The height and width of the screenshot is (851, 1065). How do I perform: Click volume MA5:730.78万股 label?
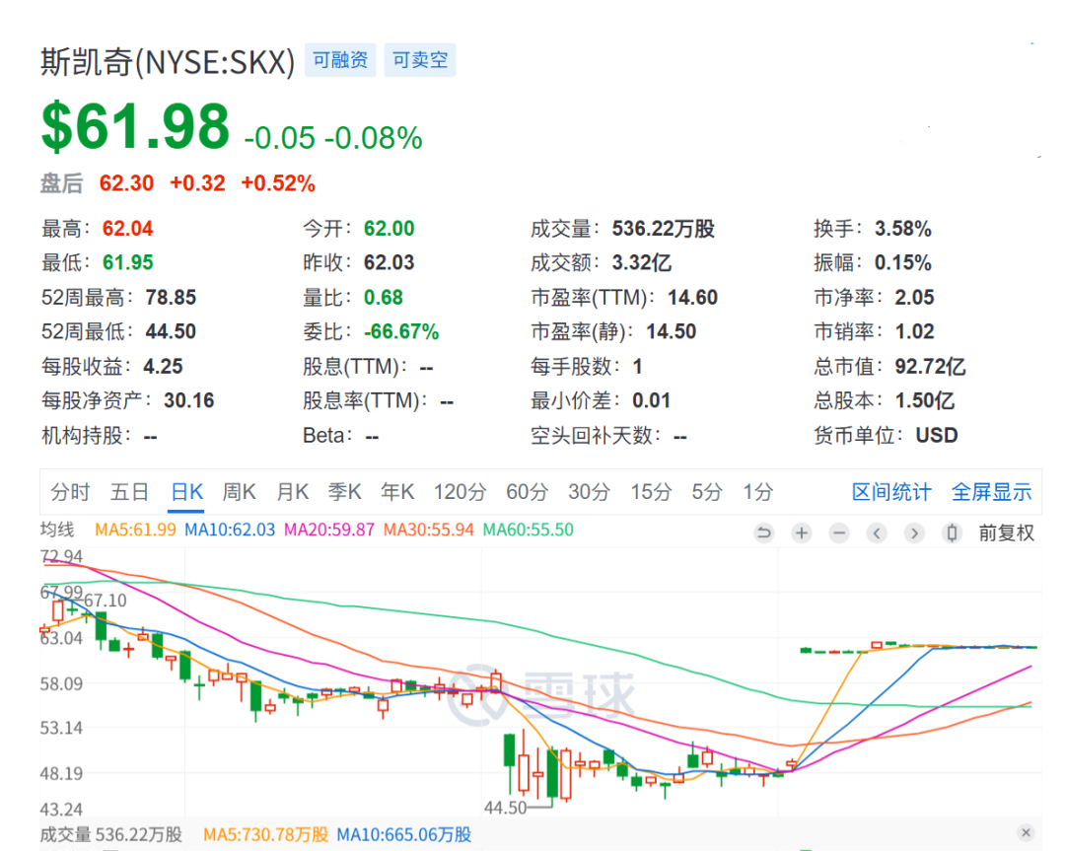pyautogui.click(x=265, y=834)
